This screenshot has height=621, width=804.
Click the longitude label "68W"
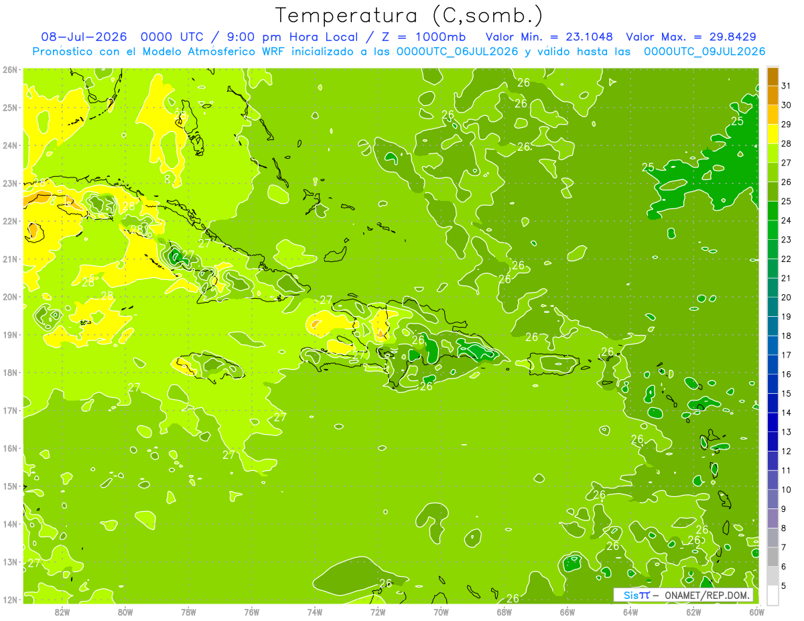505,612
